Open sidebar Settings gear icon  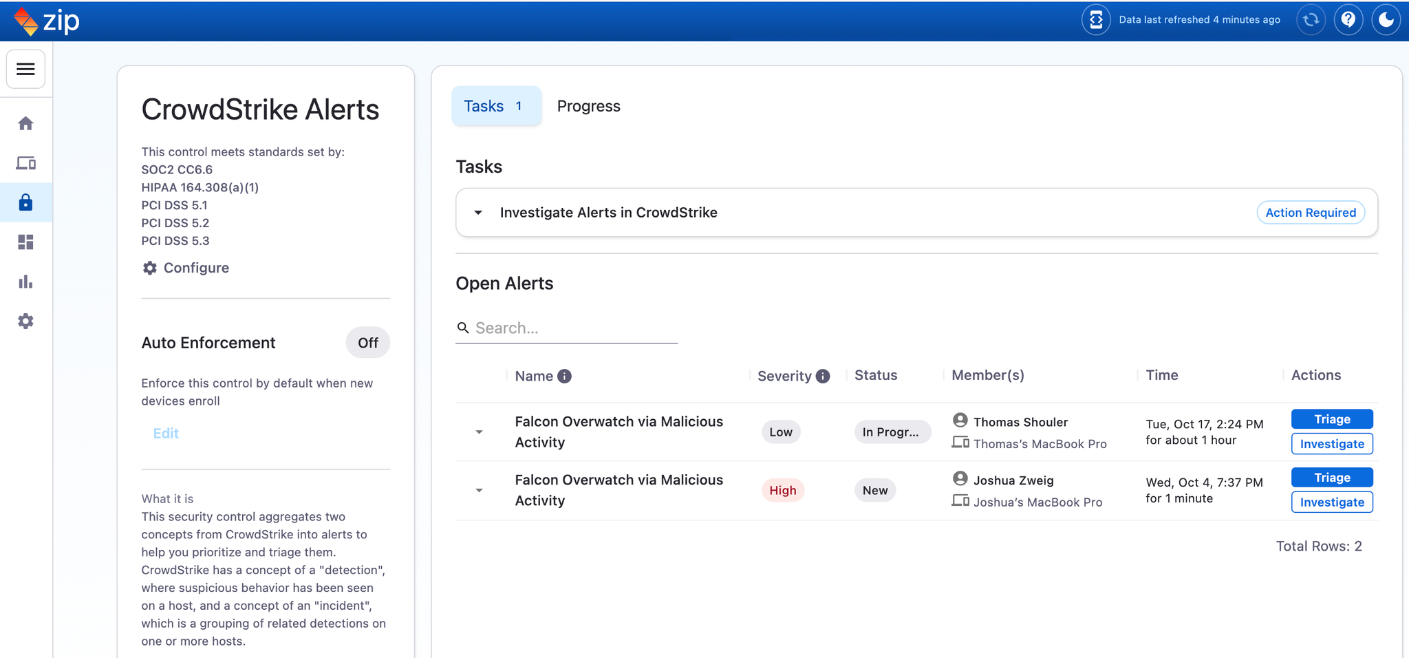coord(25,321)
